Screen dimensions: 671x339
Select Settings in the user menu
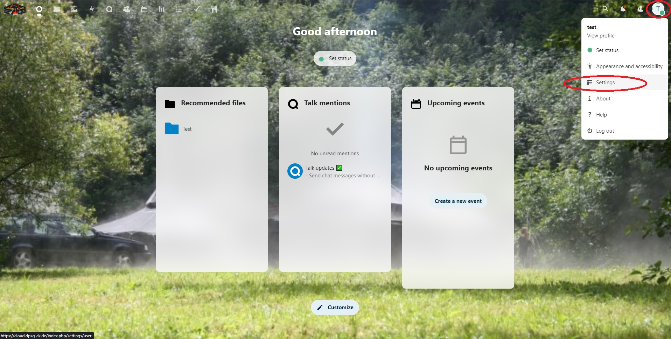[605, 83]
